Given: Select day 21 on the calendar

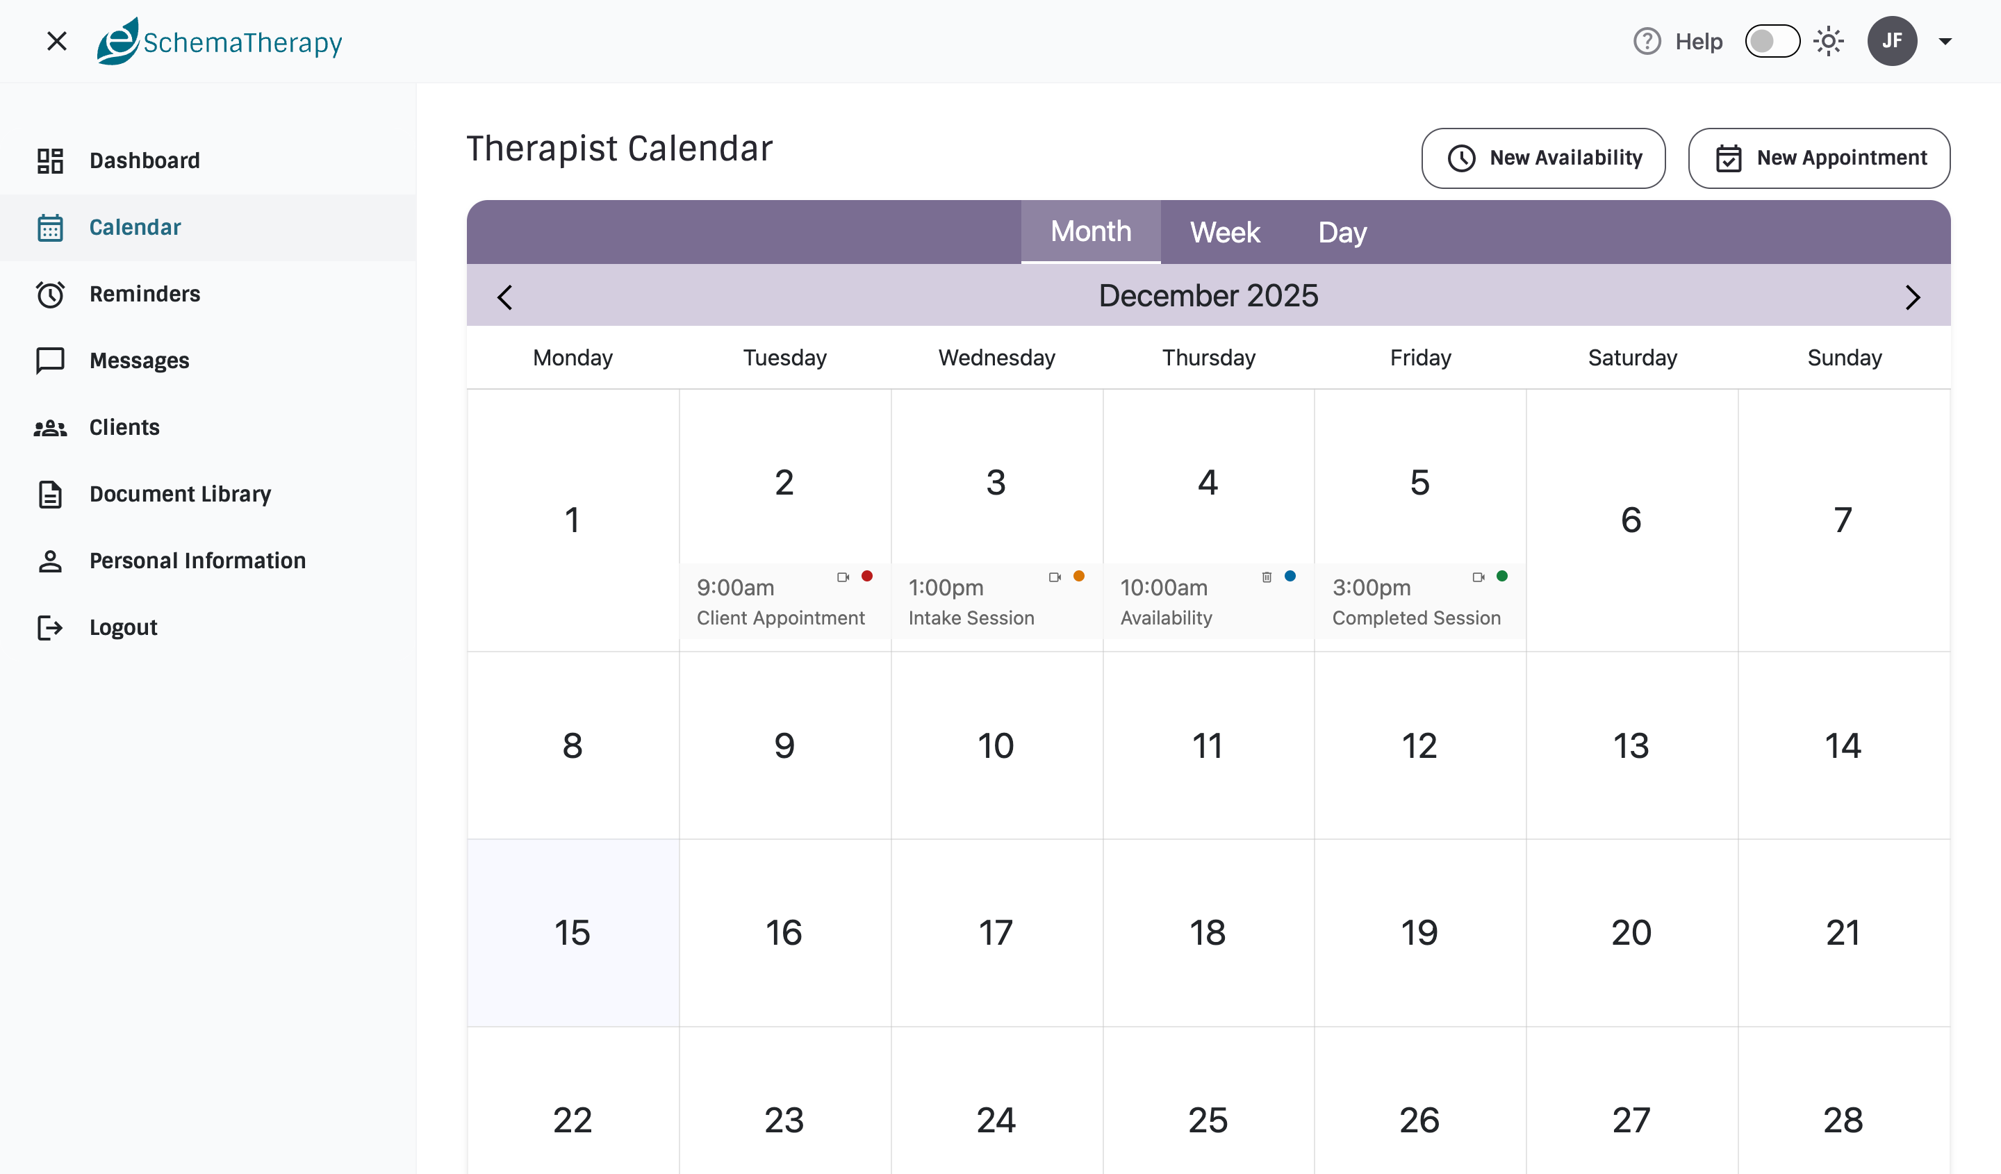Looking at the screenshot, I should 1844,933.
